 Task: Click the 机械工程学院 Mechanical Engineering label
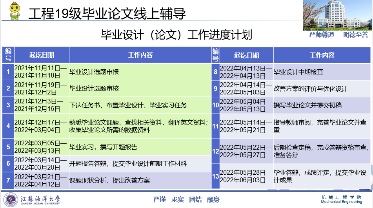pyautogui.click(x=341, y=199)
